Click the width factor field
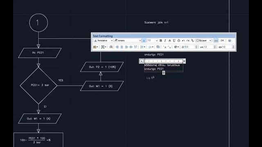 pos(227,47)
